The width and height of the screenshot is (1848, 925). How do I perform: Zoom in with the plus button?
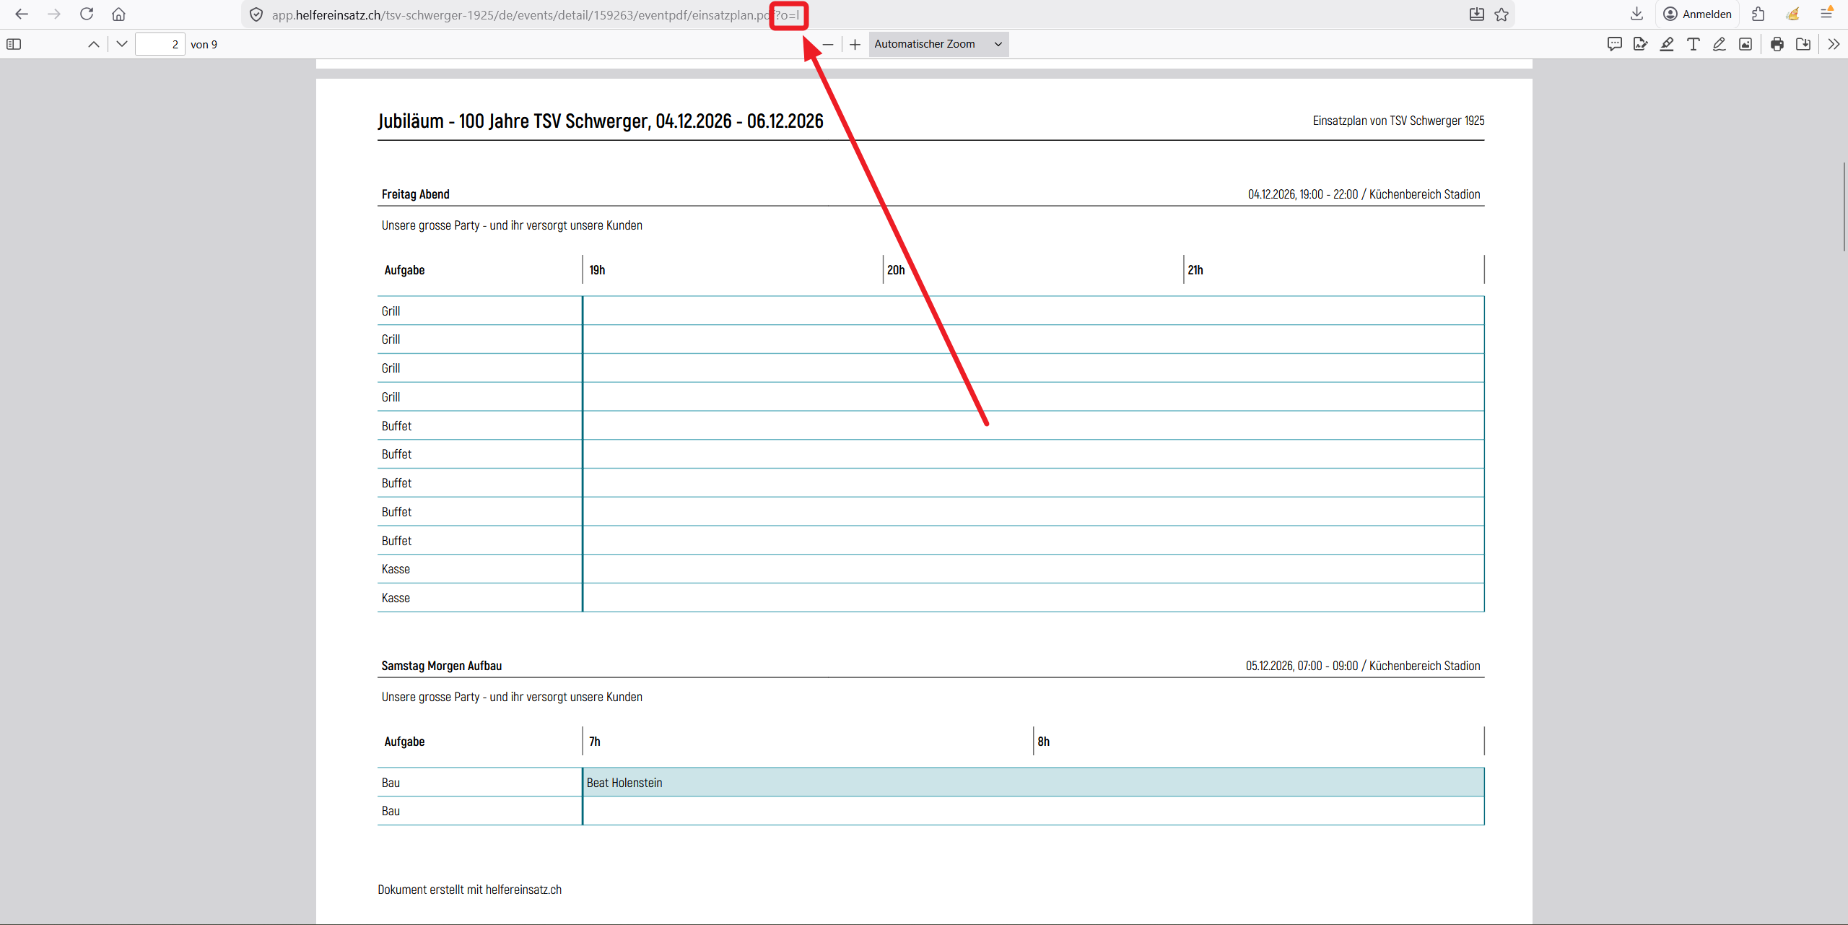[x=855, y=44]
